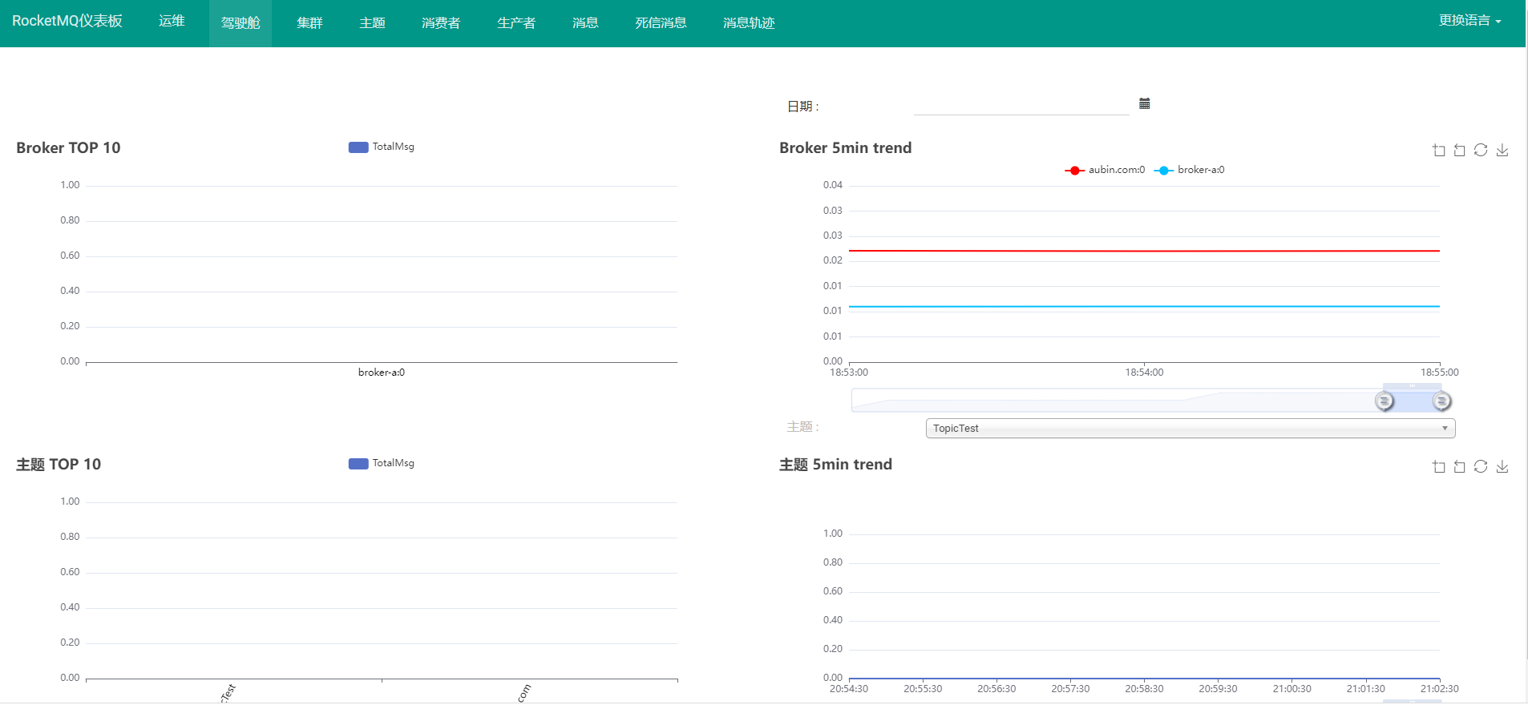The height and width of the screenshot is (705, 1528).
Task: Click the "主题 5min trend" chart title
Action: click(x=835, y=465)
